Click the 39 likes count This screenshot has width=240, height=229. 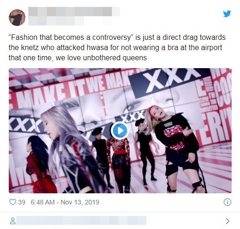tap(22, 202)
